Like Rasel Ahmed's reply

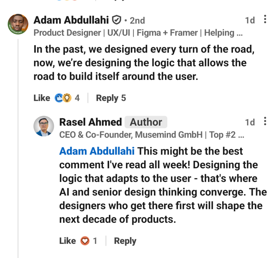click(x=67, y=241)
